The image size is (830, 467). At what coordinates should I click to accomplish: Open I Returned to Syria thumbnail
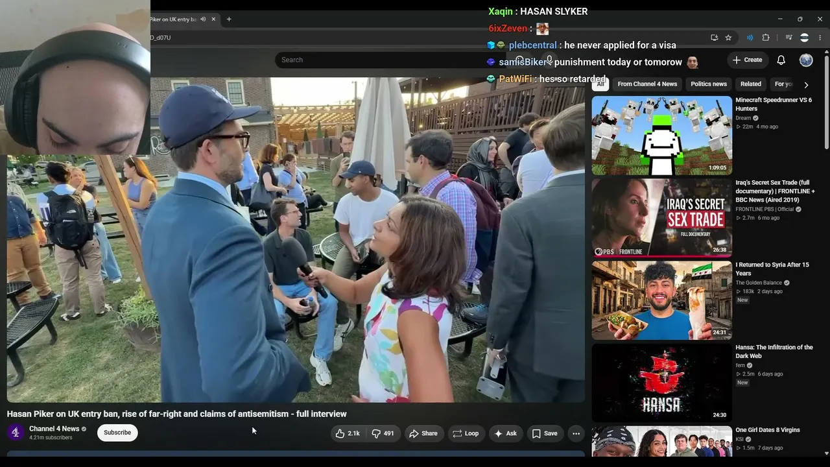coord(662,300)
